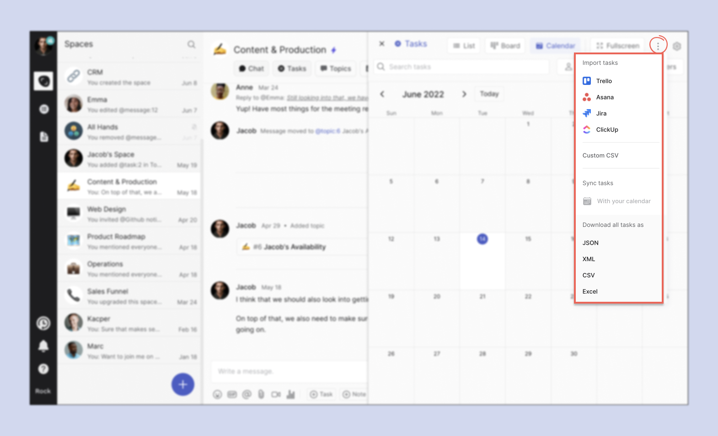Go to previous month in calendar
Screen dimensions: 718x436
coord(382,94)
